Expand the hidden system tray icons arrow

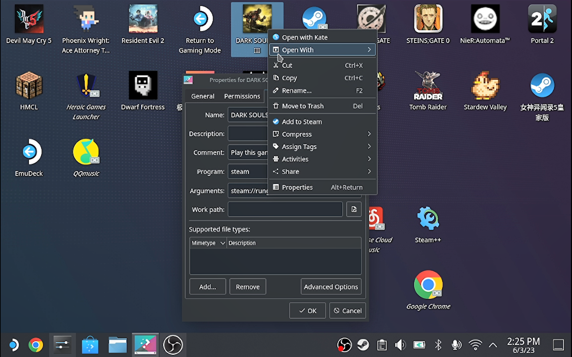[493, 345]
